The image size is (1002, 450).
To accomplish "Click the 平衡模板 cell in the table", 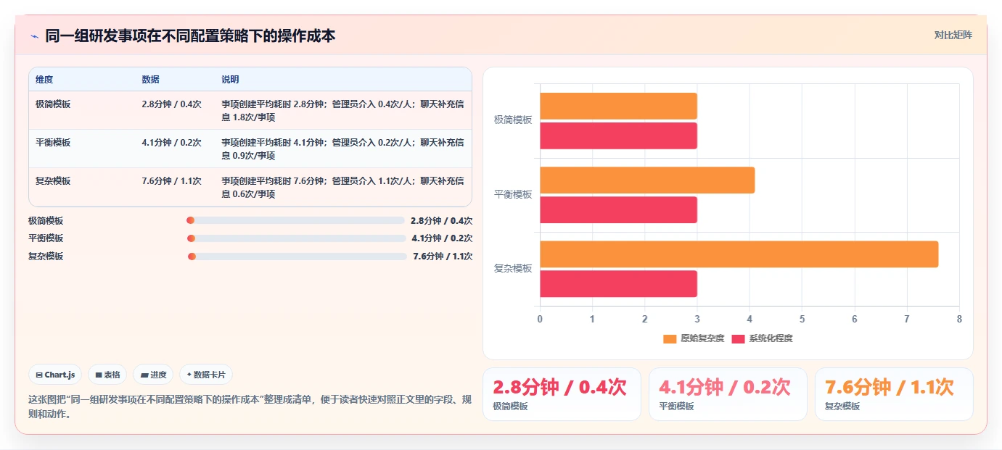I will (53, 143).
